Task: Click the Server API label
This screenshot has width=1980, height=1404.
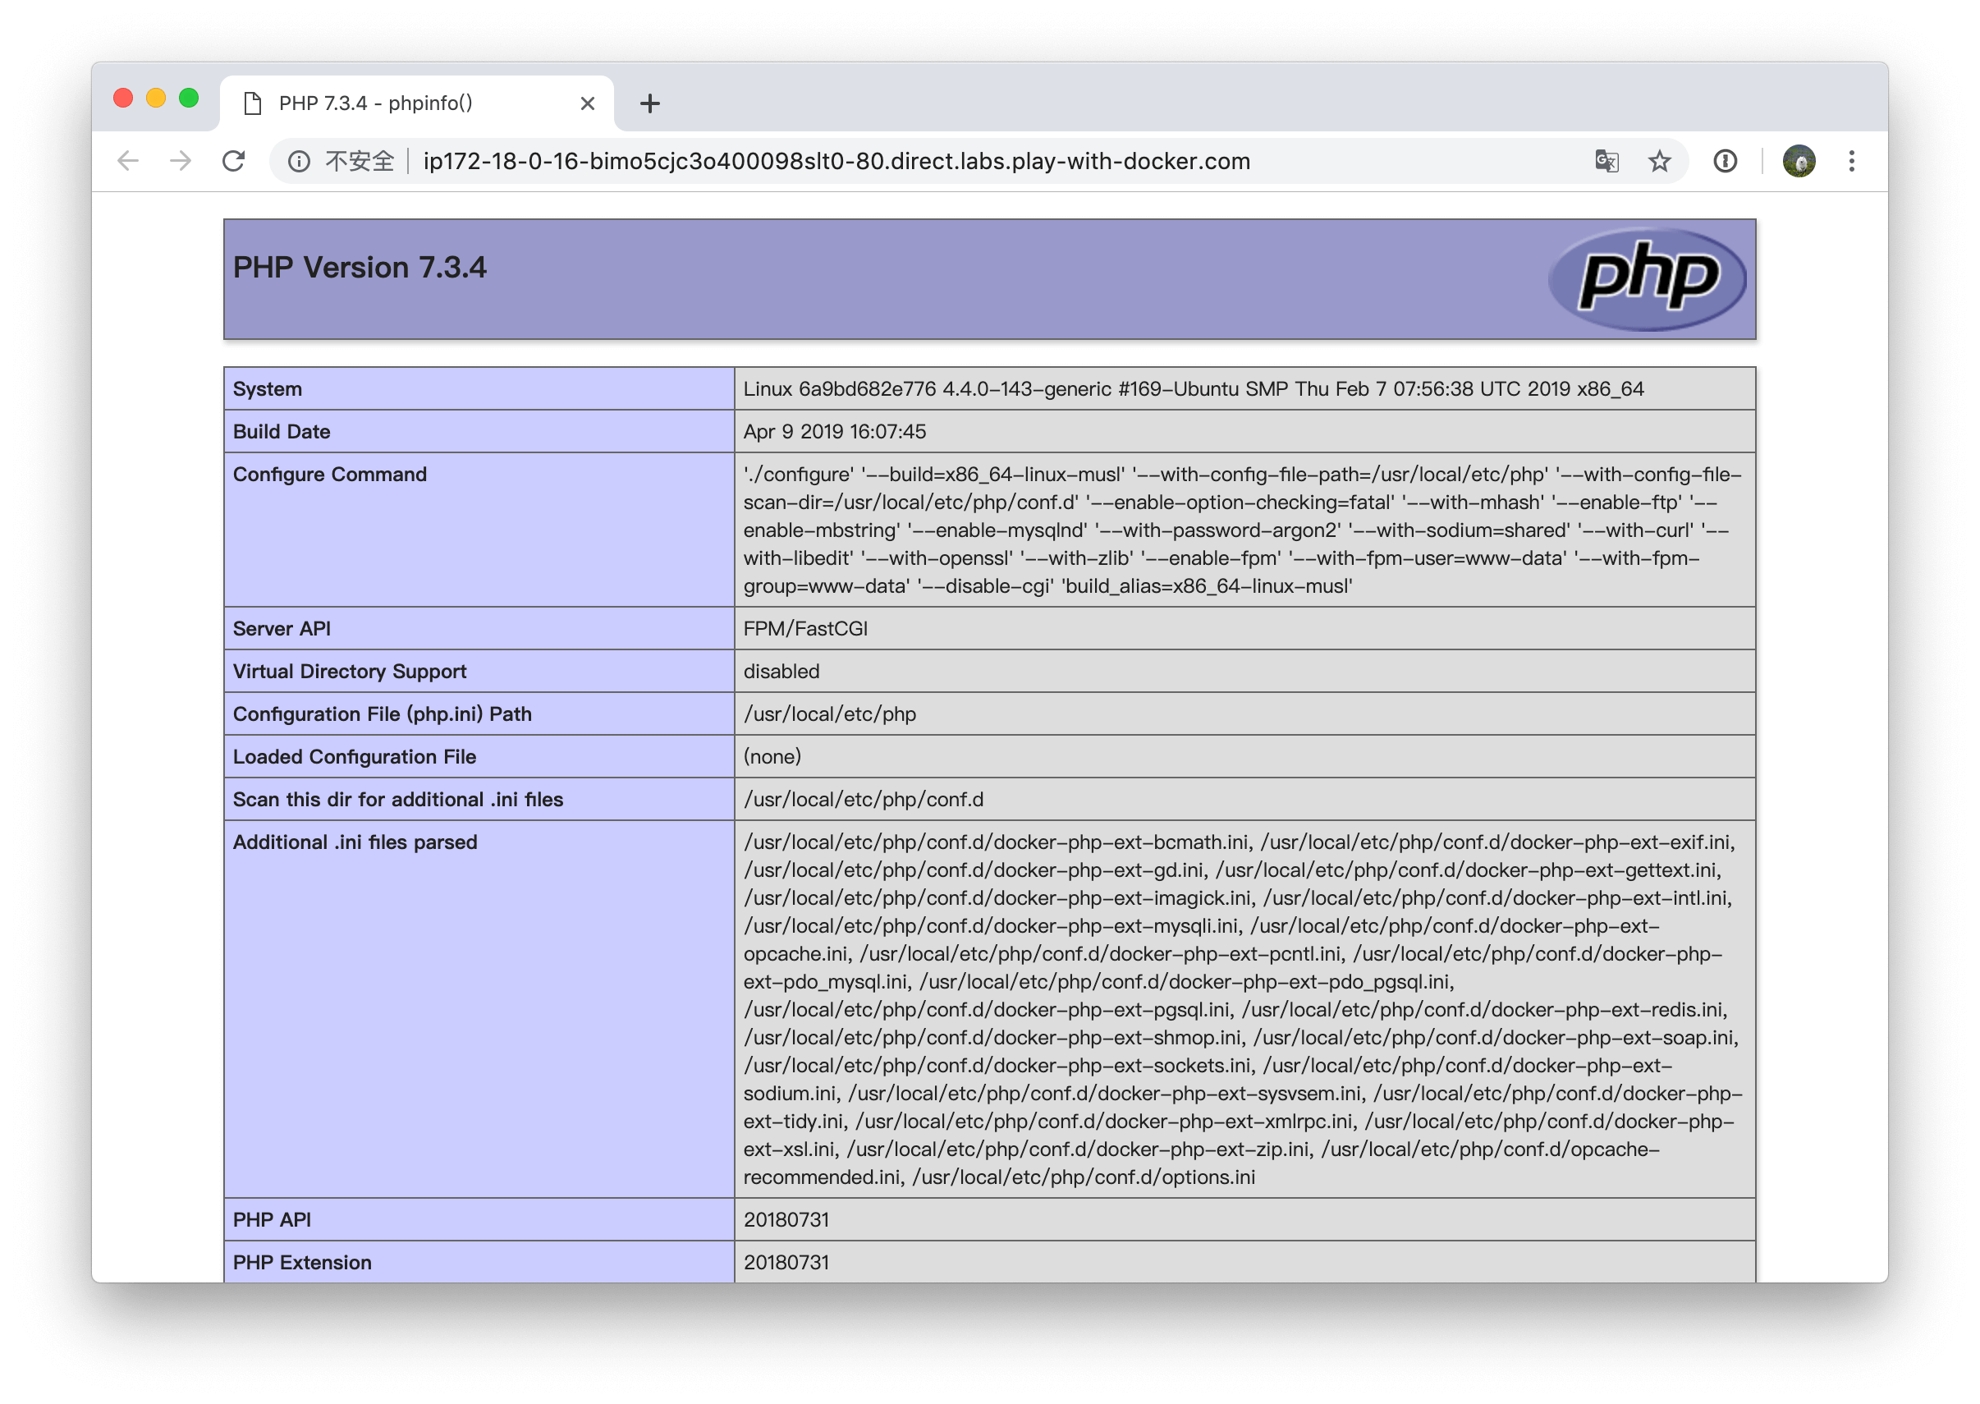Action: click(x=282, y=628)
